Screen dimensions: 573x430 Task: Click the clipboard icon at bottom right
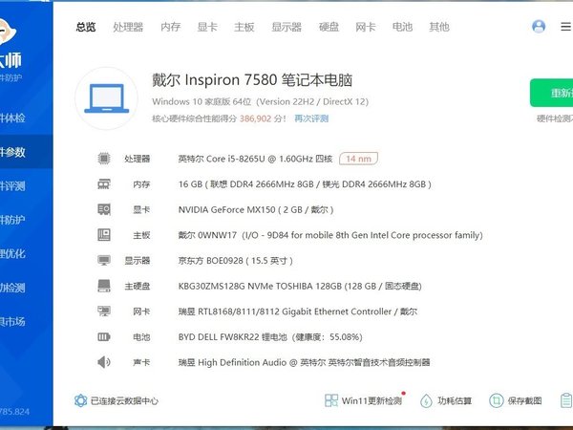566,400
